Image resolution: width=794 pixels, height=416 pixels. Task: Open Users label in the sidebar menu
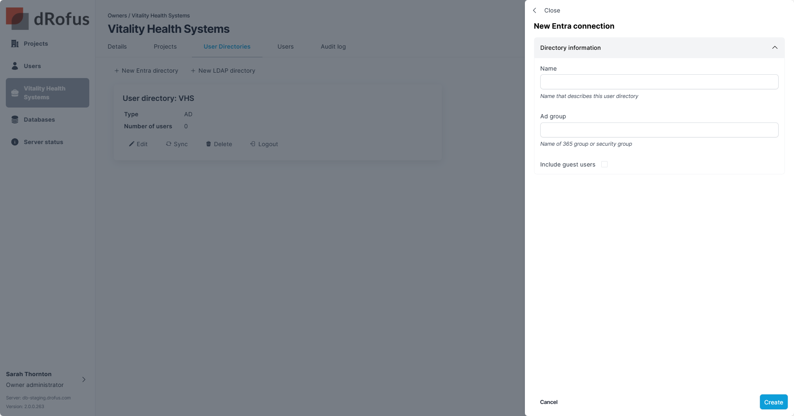(x=32, y=66)
